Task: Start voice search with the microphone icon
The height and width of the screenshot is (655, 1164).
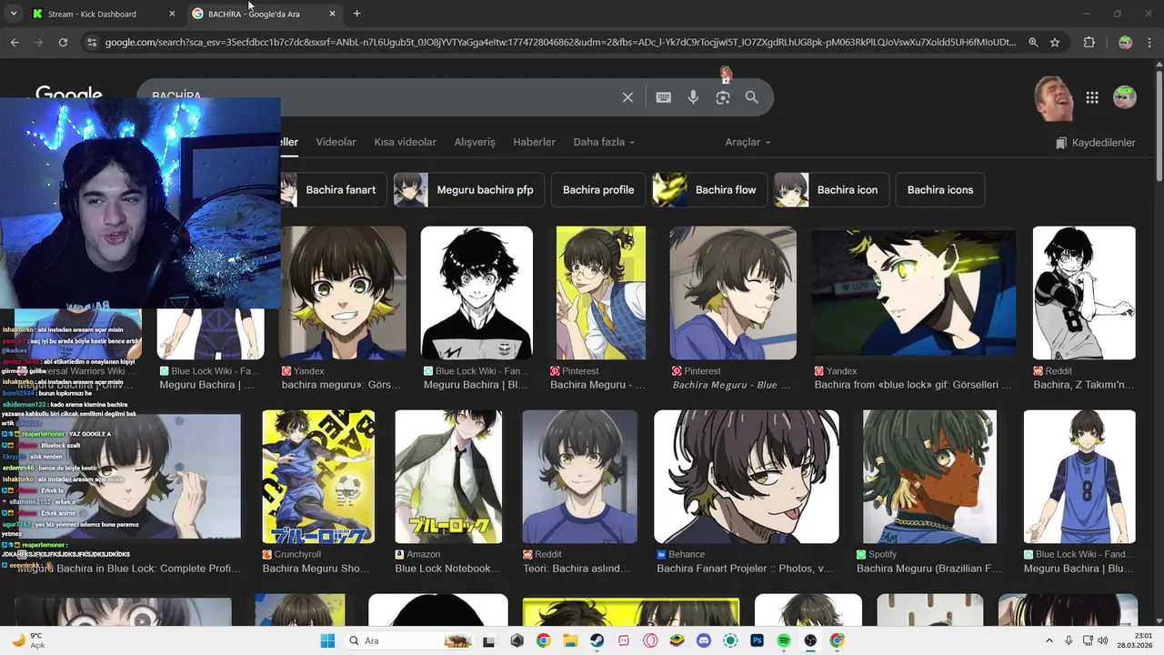Action: [x=693, y=97]
